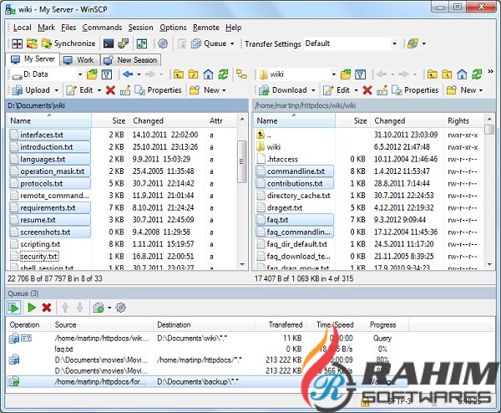Go to local parent directory icon

pyautogui.click(x=179, y=74)
